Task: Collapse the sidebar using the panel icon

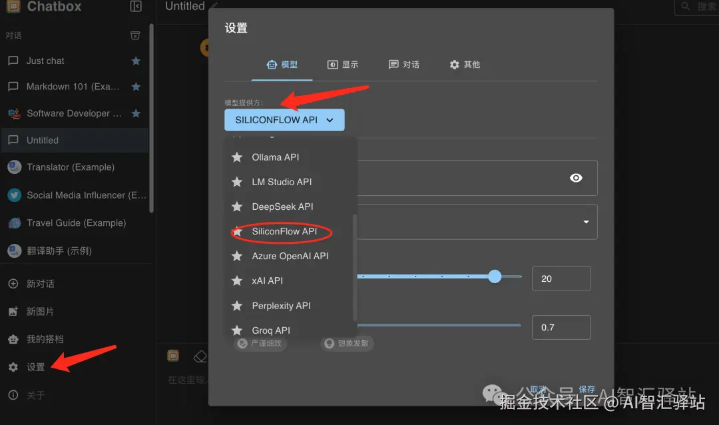Action: pyautogui.click(x=135, y=7)
